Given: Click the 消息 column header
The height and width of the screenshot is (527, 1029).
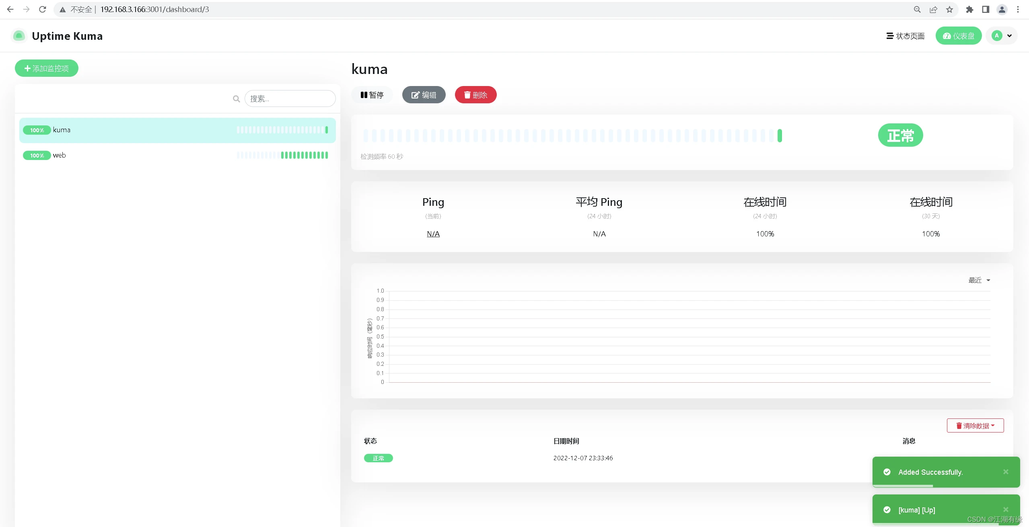Looking at the screenshot, I should 909,441.
